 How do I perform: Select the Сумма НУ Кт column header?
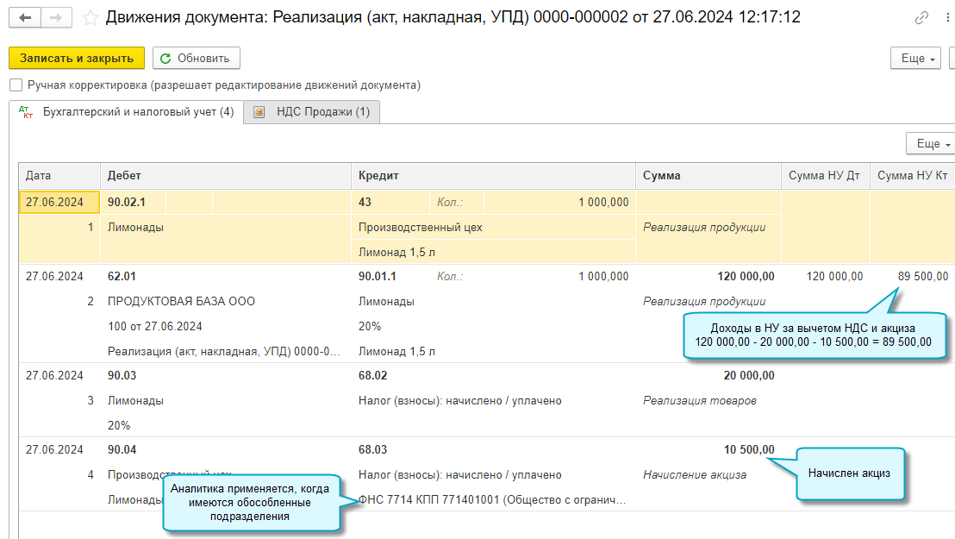[x=912, y=175]
